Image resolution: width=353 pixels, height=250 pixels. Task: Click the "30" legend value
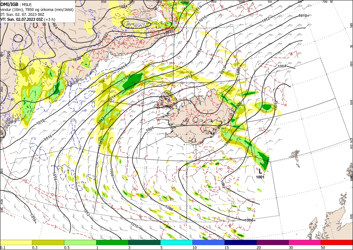(x=291, y=248)
